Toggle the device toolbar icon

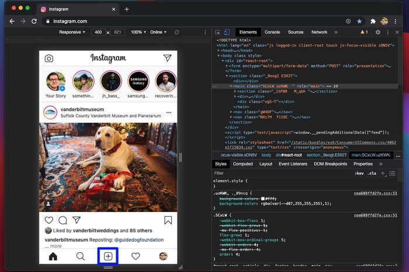(x=227, y=32)
